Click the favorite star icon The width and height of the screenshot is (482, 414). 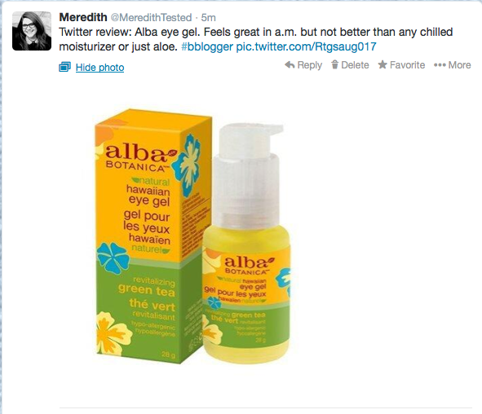(x=383, y=65)
